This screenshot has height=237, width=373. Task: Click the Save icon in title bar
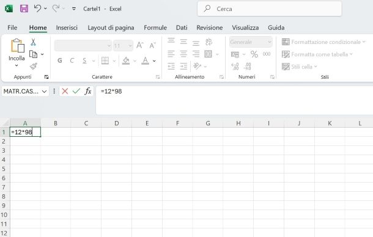[x=24, y=9]
